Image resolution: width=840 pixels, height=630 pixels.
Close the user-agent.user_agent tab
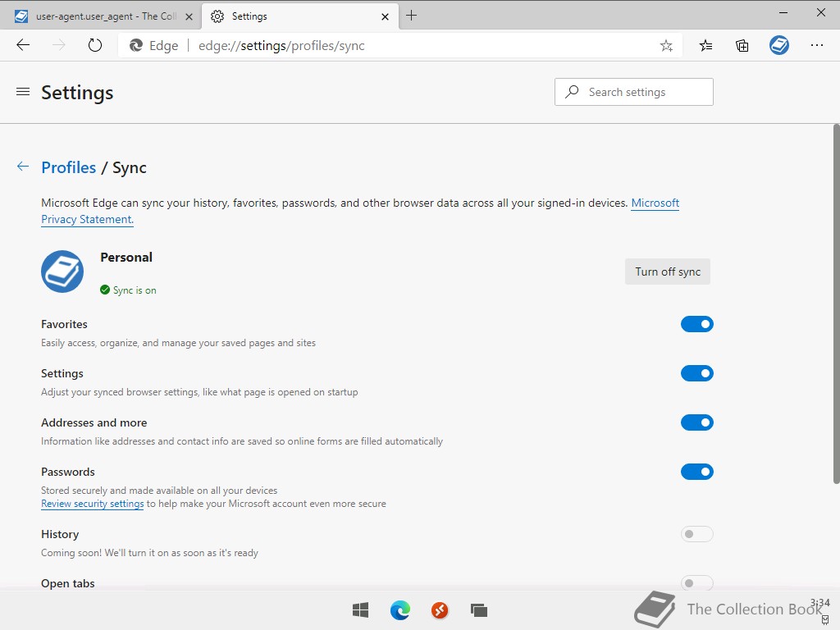pyautogui.click(x=189, y=16)
